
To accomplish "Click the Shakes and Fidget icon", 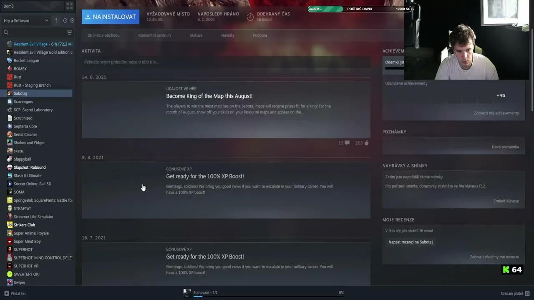I will (10, 142).
